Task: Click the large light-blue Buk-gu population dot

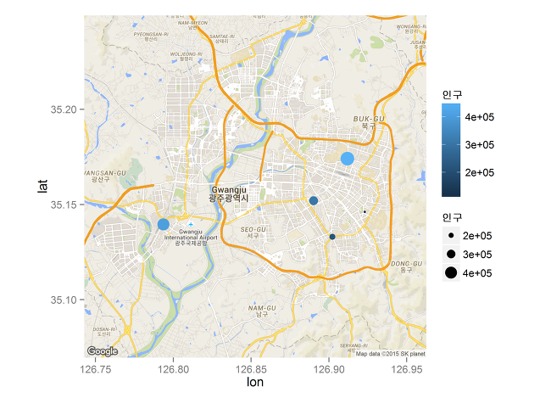Action: 348,159
